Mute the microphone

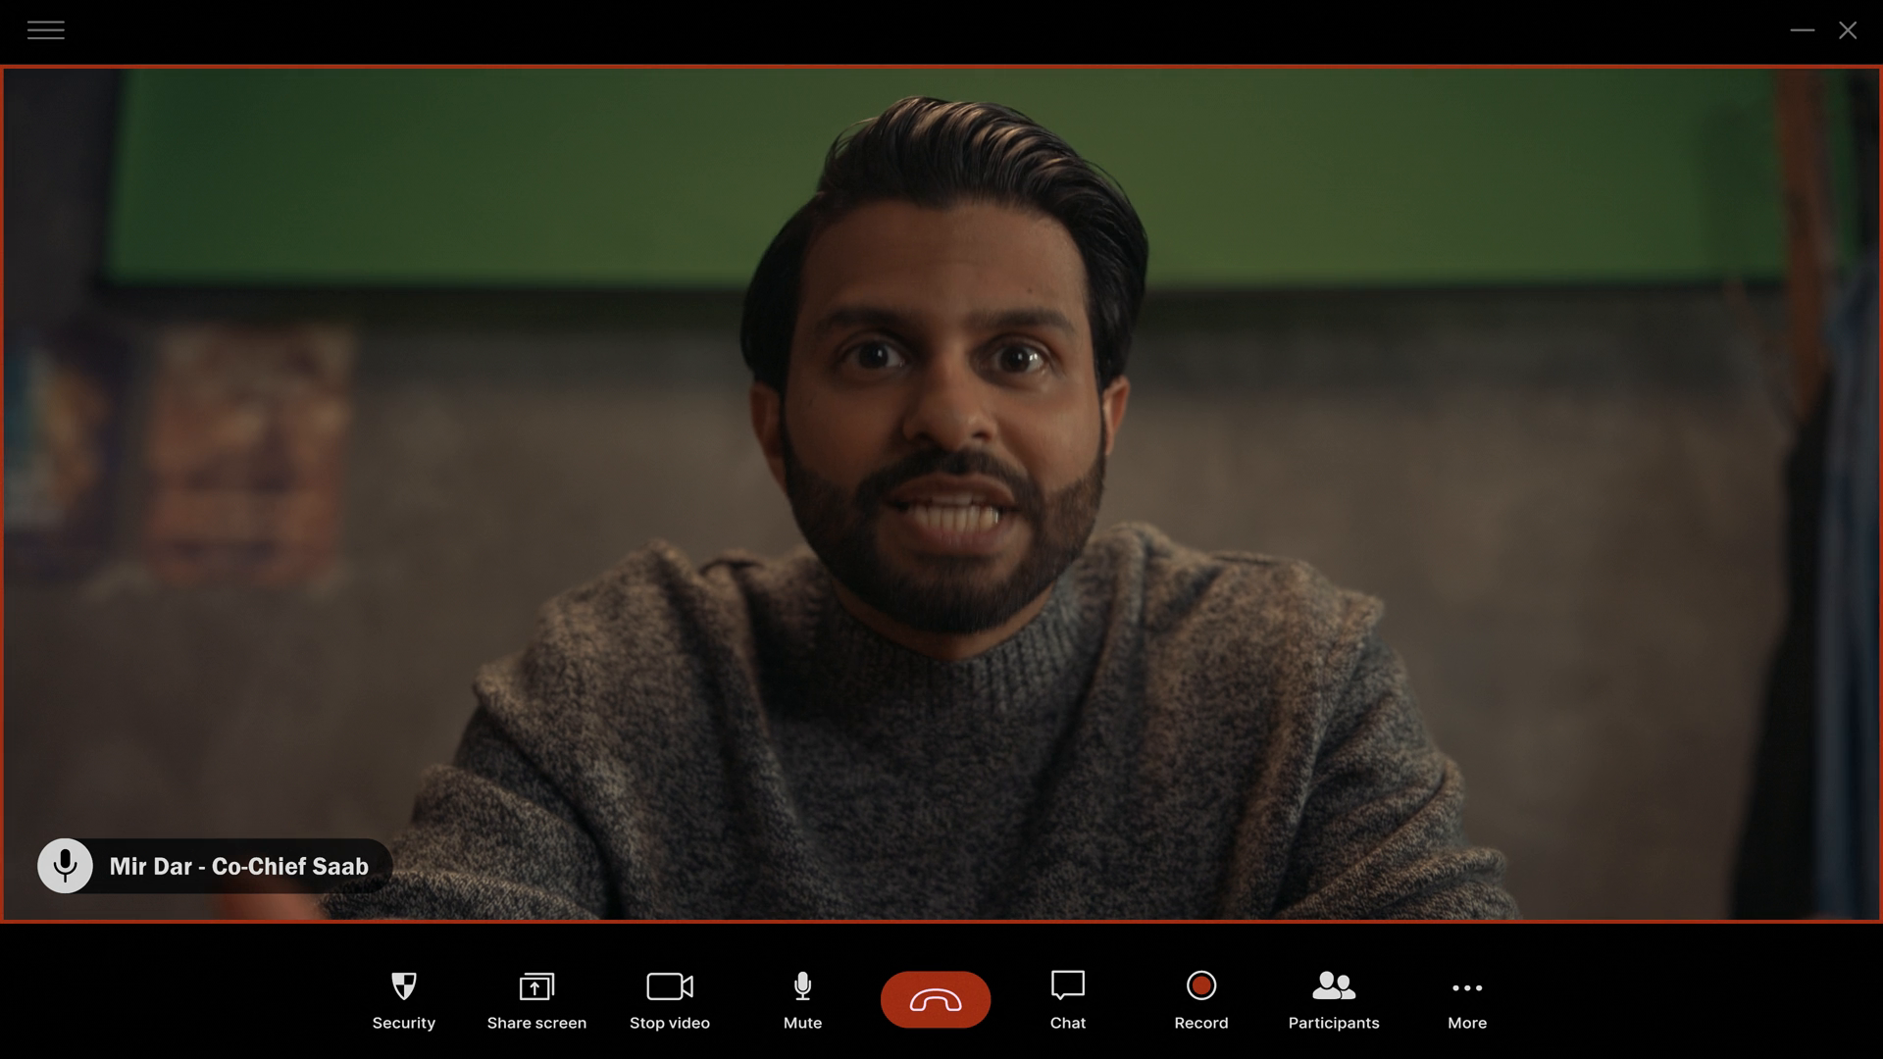point(802,986)
